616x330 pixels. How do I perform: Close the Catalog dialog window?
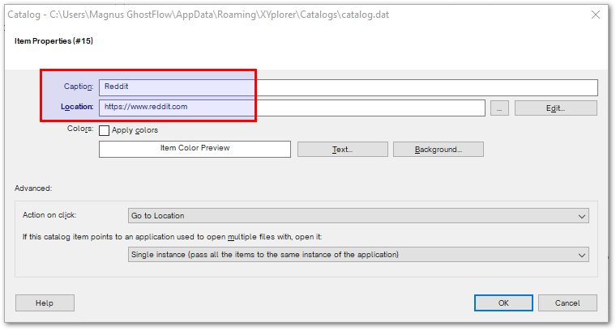pyautogui.click(x=596, y=15)
